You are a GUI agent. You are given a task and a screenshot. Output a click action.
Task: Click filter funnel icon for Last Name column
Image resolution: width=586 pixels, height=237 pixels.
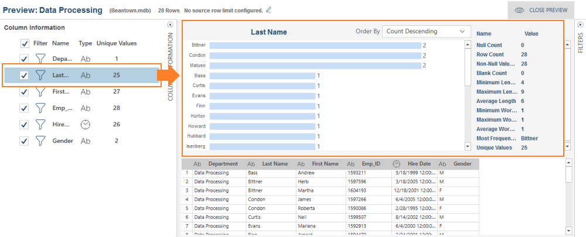tap(40, 75)
